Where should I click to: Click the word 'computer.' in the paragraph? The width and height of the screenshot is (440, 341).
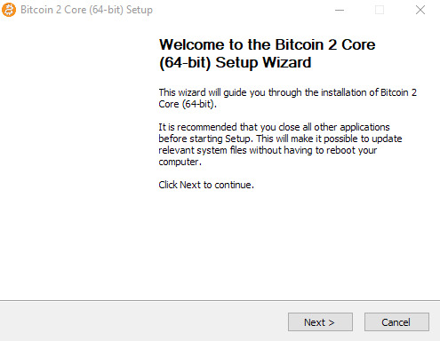tap(180, 162)
